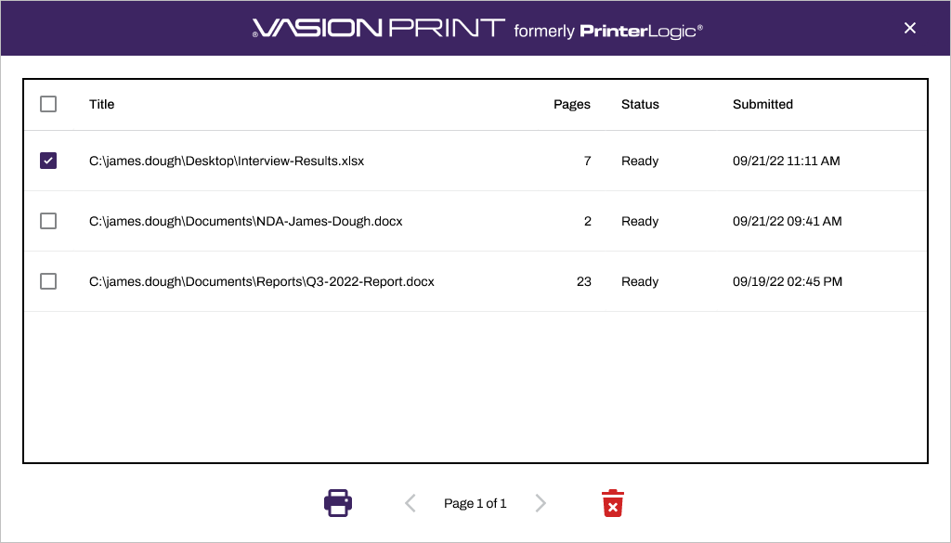951x543 pixels.
Task: Click Ready status of Q3-2022-Report job
Action: click(x=640, y=282)
